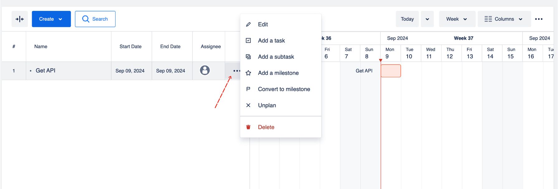Click the star icon beside Add a milestone
Image resolution: width=558 pixels, height=189 pixels.
coord(248,73)
